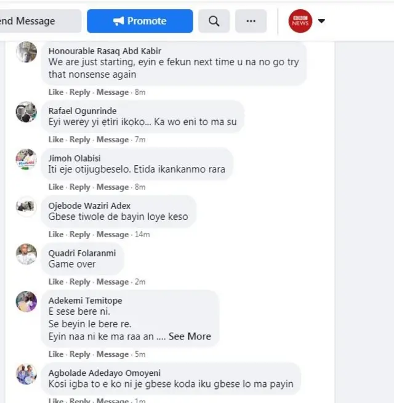Reply to Ojebode Waziri Adex's comment
The width and height of the screenshot is (394, 403).
pos(80,234)
